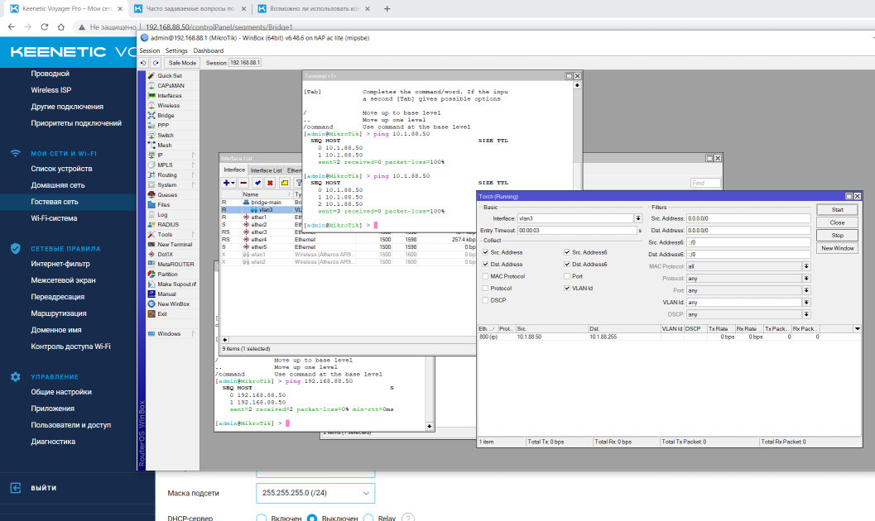The image size is (875, 521).
Task: Check the DSCP collect checkbox
Action: coord(485,300)
